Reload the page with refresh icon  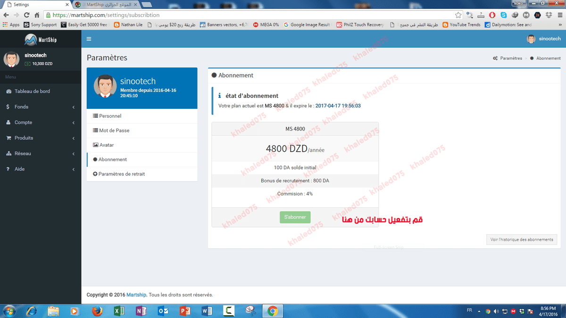point(27,15)
